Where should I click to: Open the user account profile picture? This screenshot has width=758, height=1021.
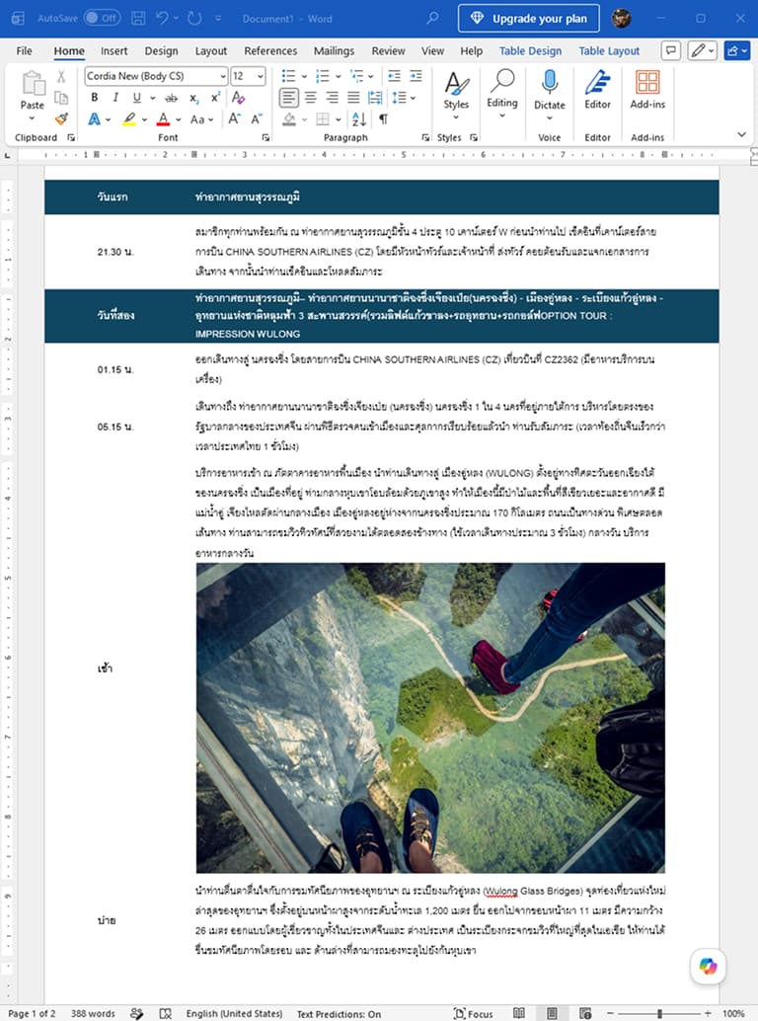tap(622, 18)
